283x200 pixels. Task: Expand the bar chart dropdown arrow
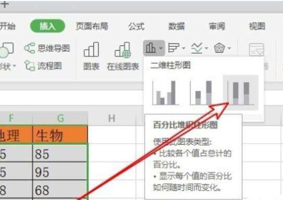(184, 48)
